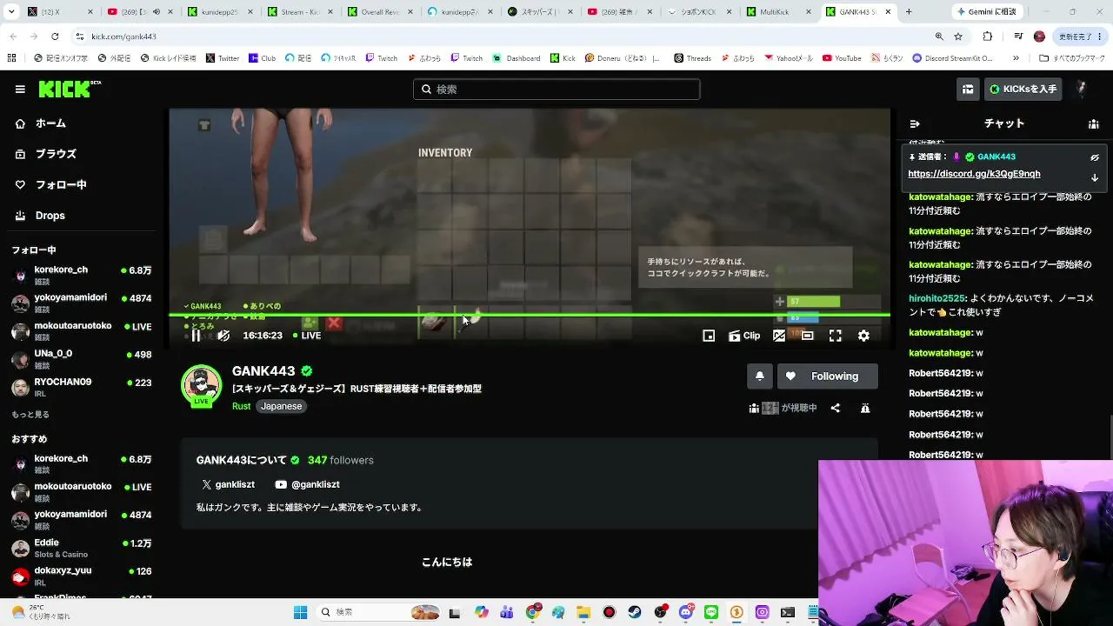Collapse the chat panel with the arrow icon
Viewport: 1113px width, 626px height.
915,124
